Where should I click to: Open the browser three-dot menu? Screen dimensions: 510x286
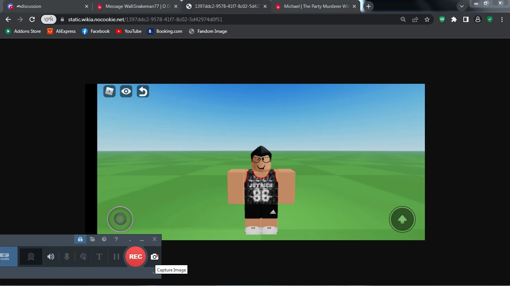pos(502,19)
